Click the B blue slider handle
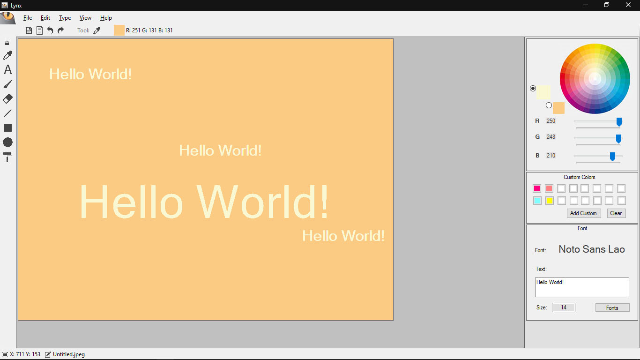Viewport: 640px width, 360px height. coord(612,157)
